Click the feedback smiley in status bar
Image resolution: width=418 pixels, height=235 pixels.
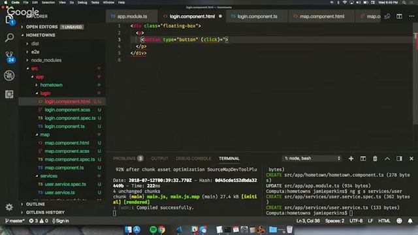coord(399,221)
